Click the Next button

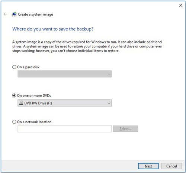click(148, 166)
